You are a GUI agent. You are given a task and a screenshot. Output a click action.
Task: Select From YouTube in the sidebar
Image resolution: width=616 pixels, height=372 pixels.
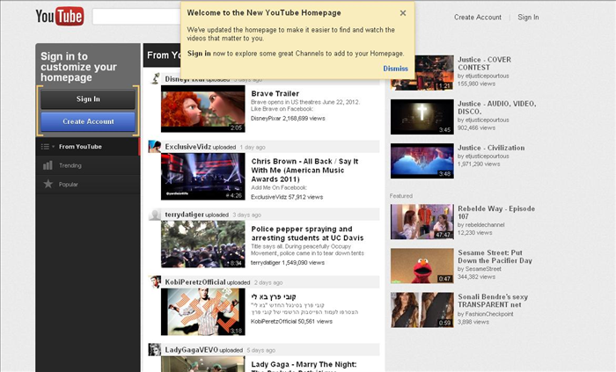(87, 146)
